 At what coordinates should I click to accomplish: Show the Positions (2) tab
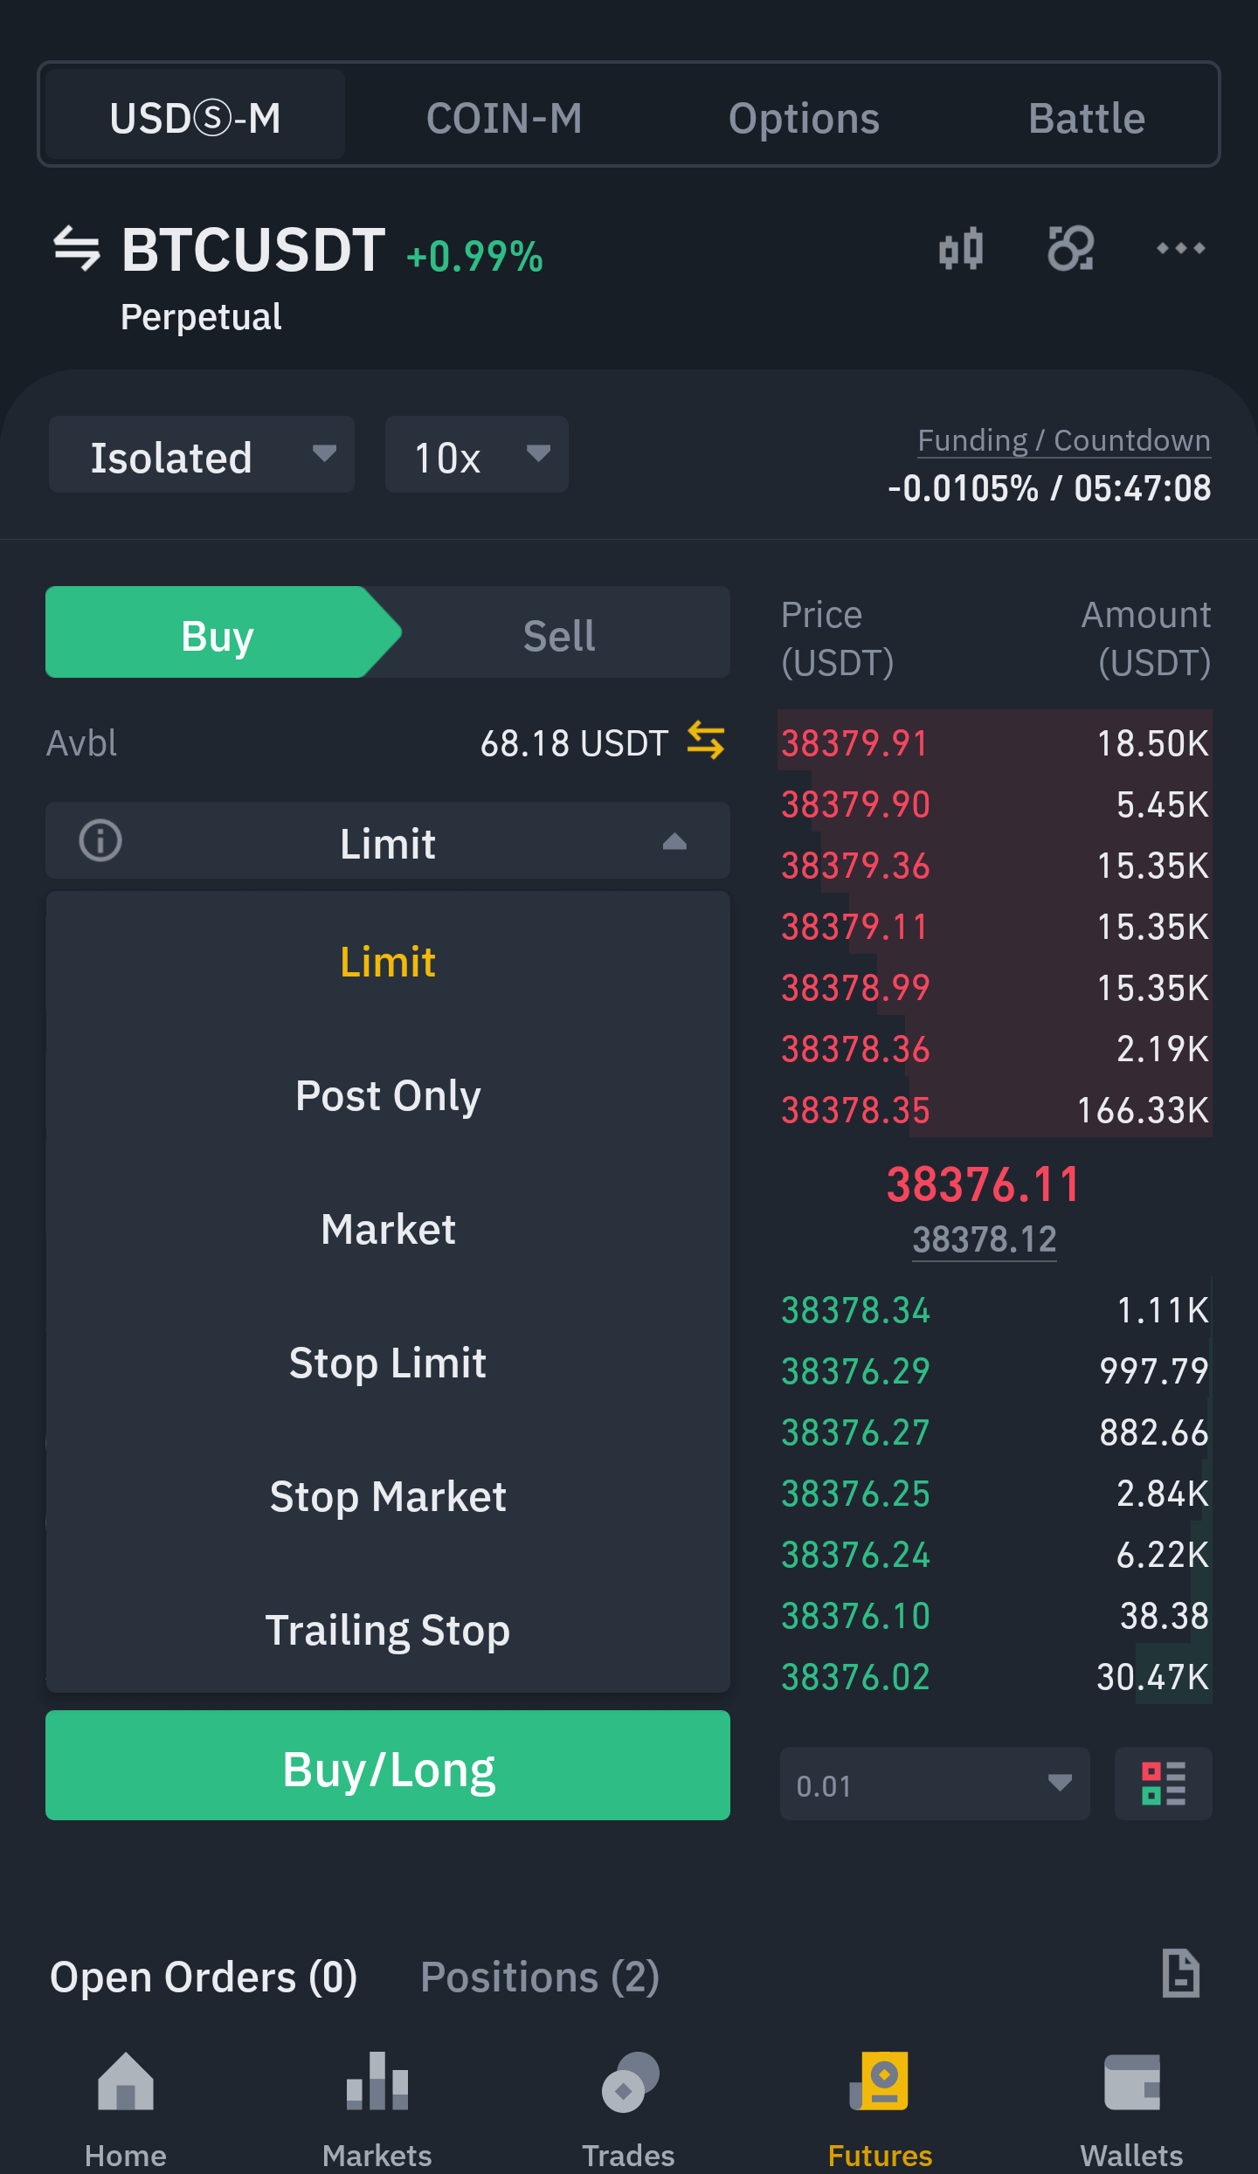click(539, 1977)
